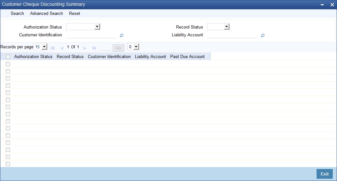Viewport: 337px width, 181px height.
Task: Check the third row checkbox
Action: pyautogui.click(x=8, y=78)
